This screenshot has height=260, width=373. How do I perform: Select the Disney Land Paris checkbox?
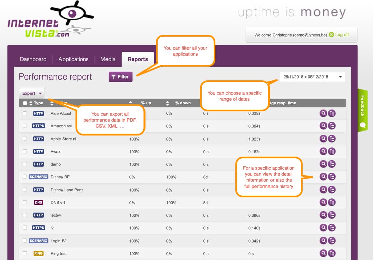25,190
